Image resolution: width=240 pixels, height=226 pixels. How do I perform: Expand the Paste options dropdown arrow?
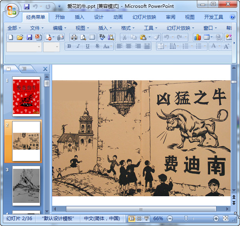click(150, 37)
